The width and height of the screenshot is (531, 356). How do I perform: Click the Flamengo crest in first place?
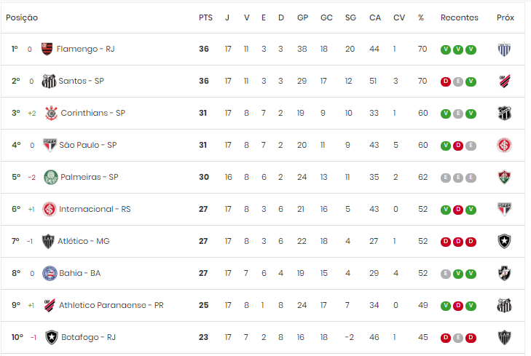(x=47, y=49)
